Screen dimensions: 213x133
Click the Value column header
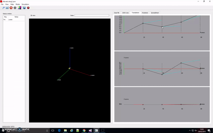point(16,17)
